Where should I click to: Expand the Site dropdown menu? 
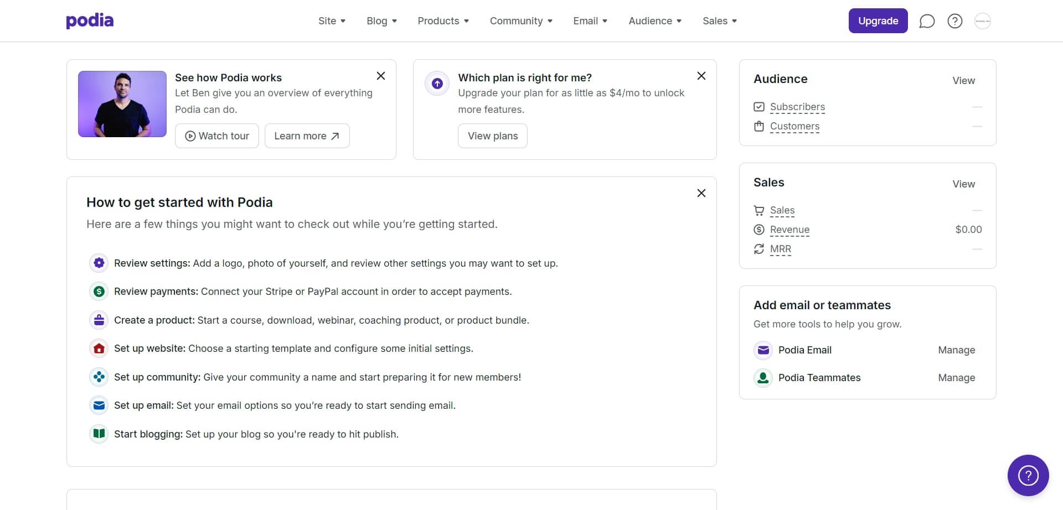pos(332,21)
